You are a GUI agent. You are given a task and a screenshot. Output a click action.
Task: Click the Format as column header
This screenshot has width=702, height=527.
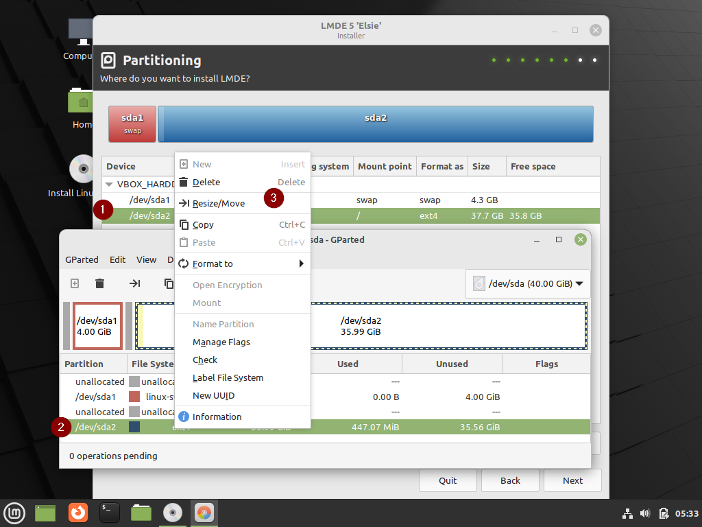click(x=442, y=166)
